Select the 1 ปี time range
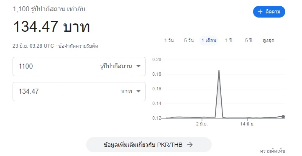Viewport: 302px width, 156px height. coord(229,41)
